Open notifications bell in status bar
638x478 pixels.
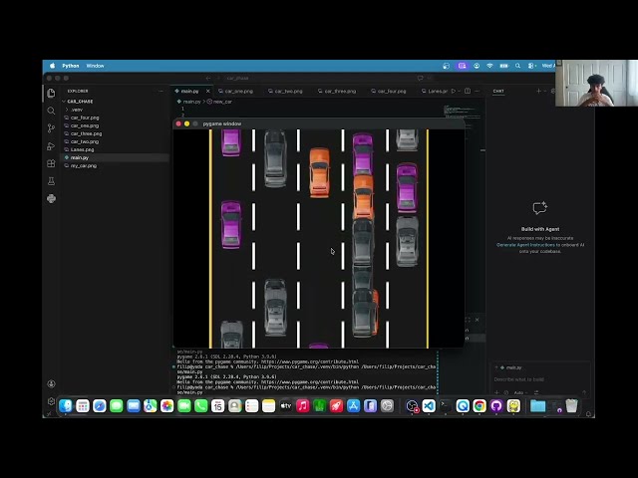(x=588, y=414)
